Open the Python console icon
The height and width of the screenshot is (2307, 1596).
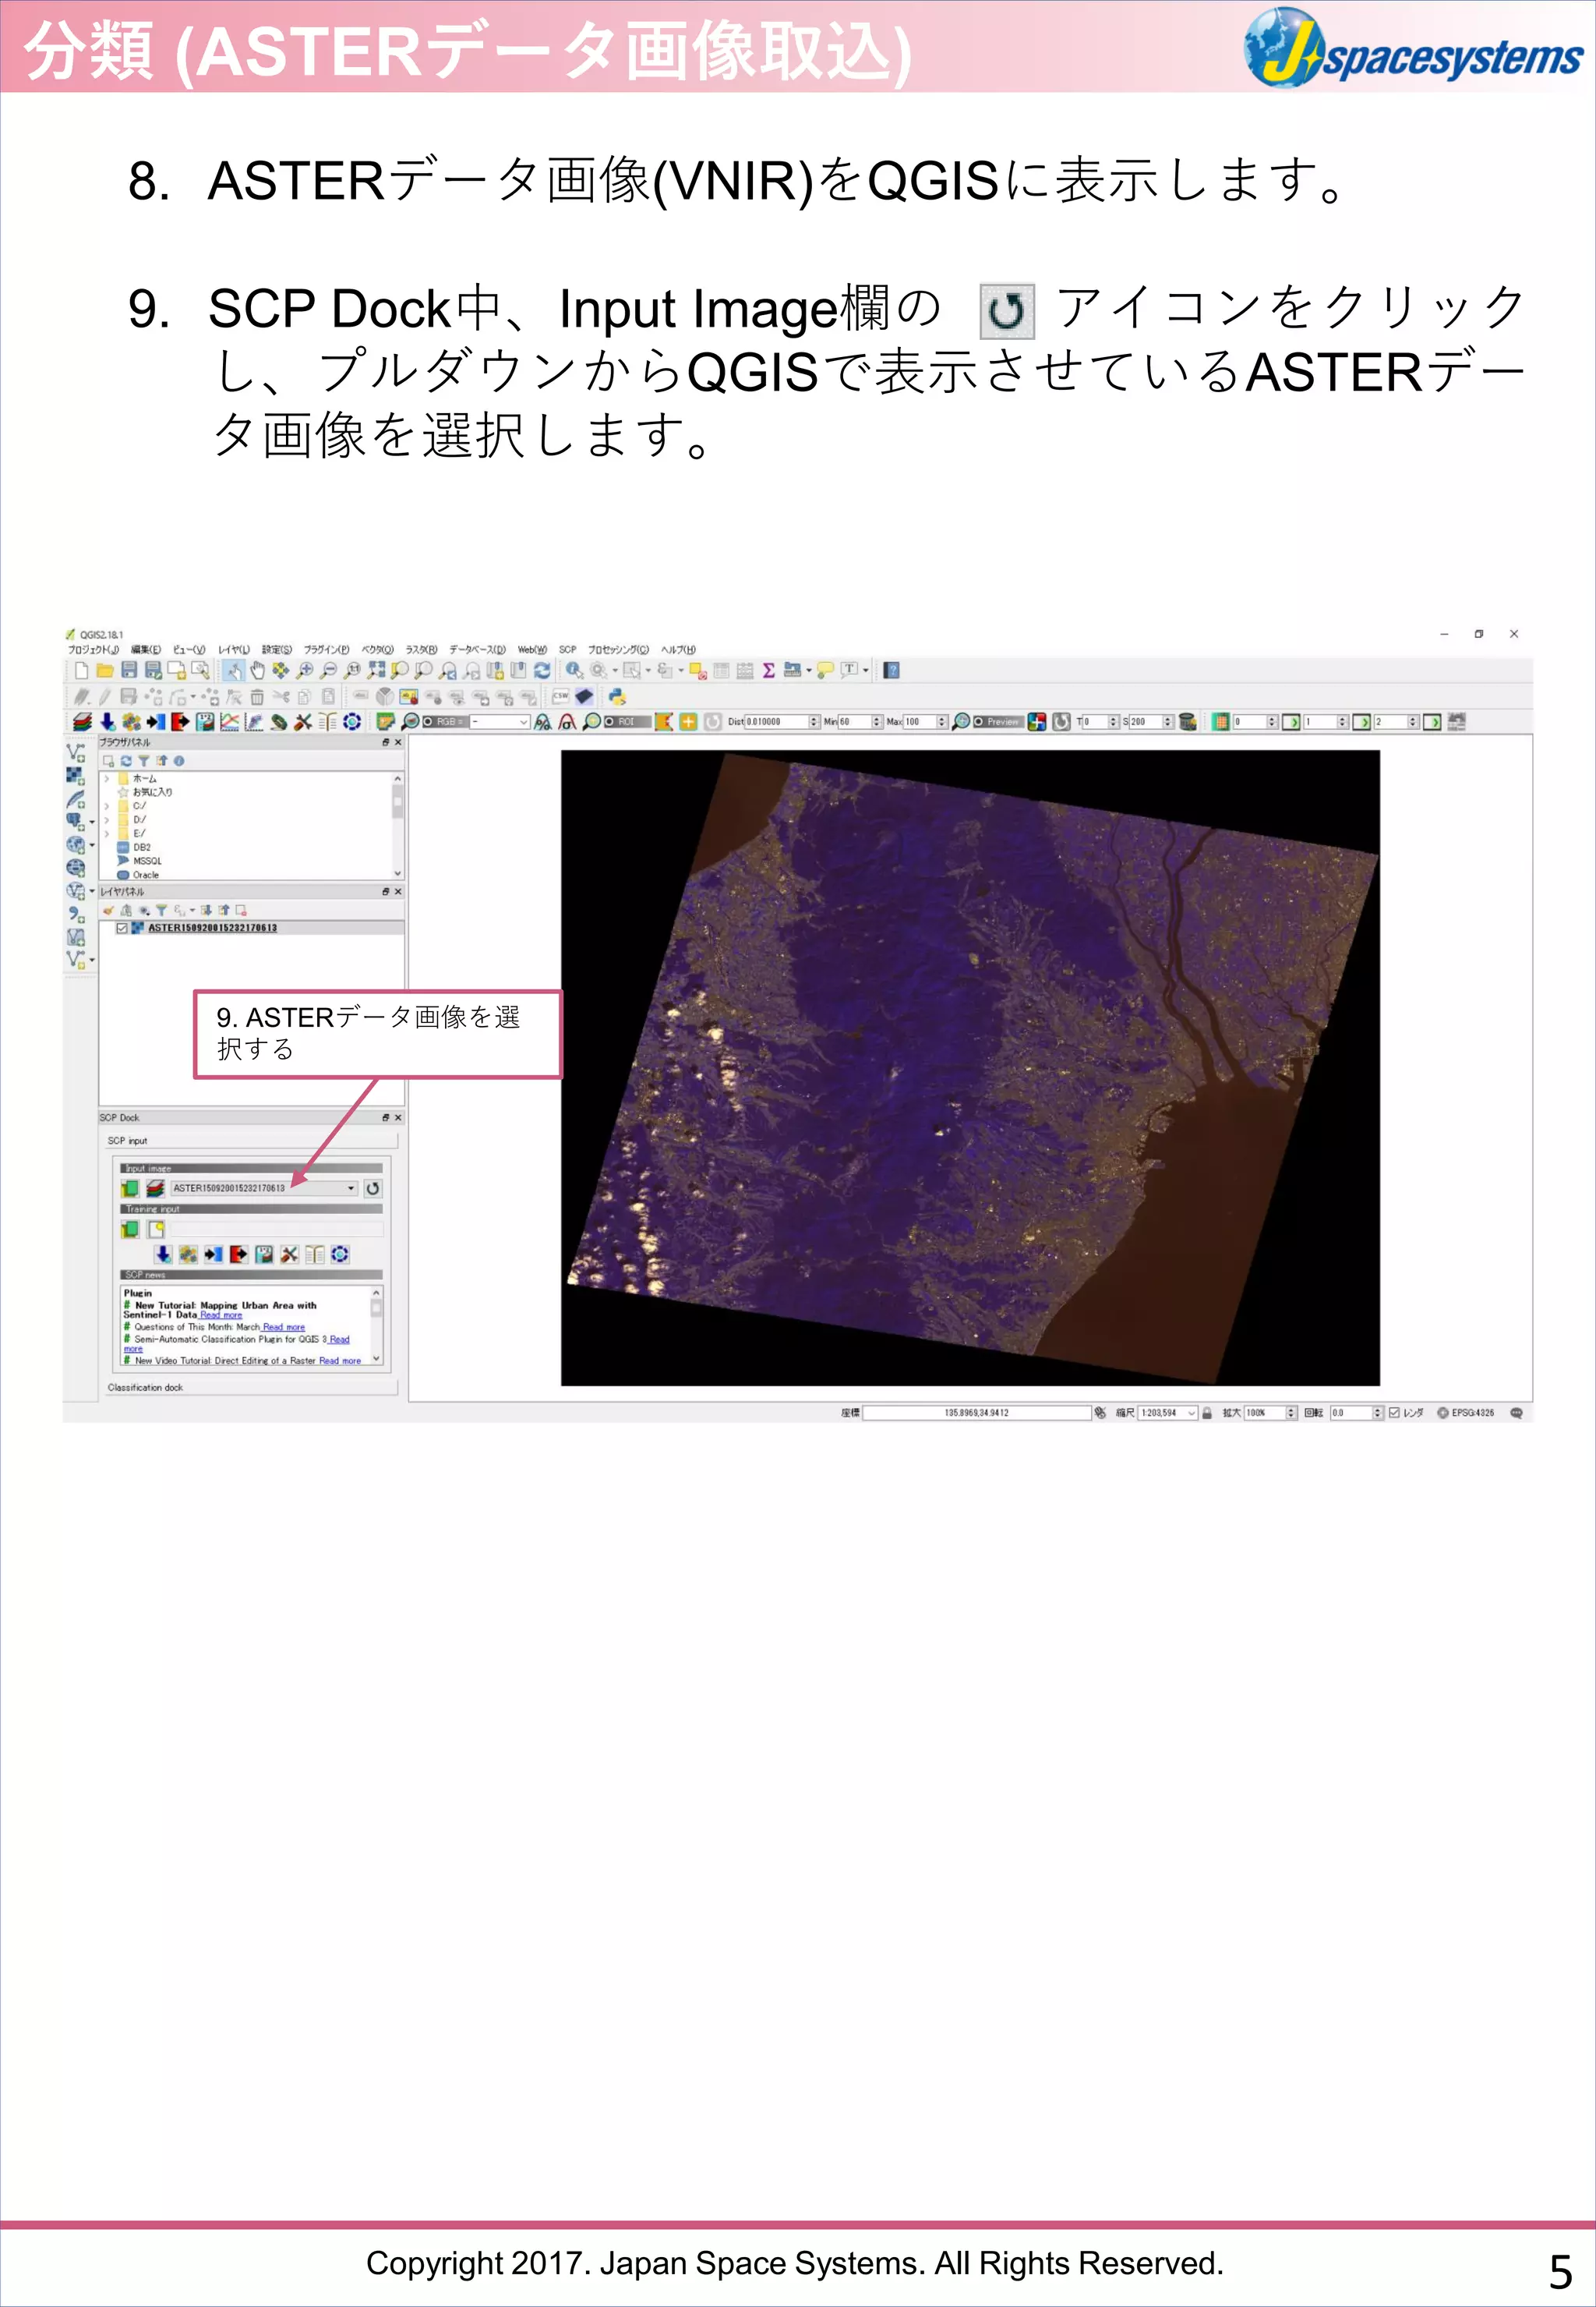[x=617, y=696]
